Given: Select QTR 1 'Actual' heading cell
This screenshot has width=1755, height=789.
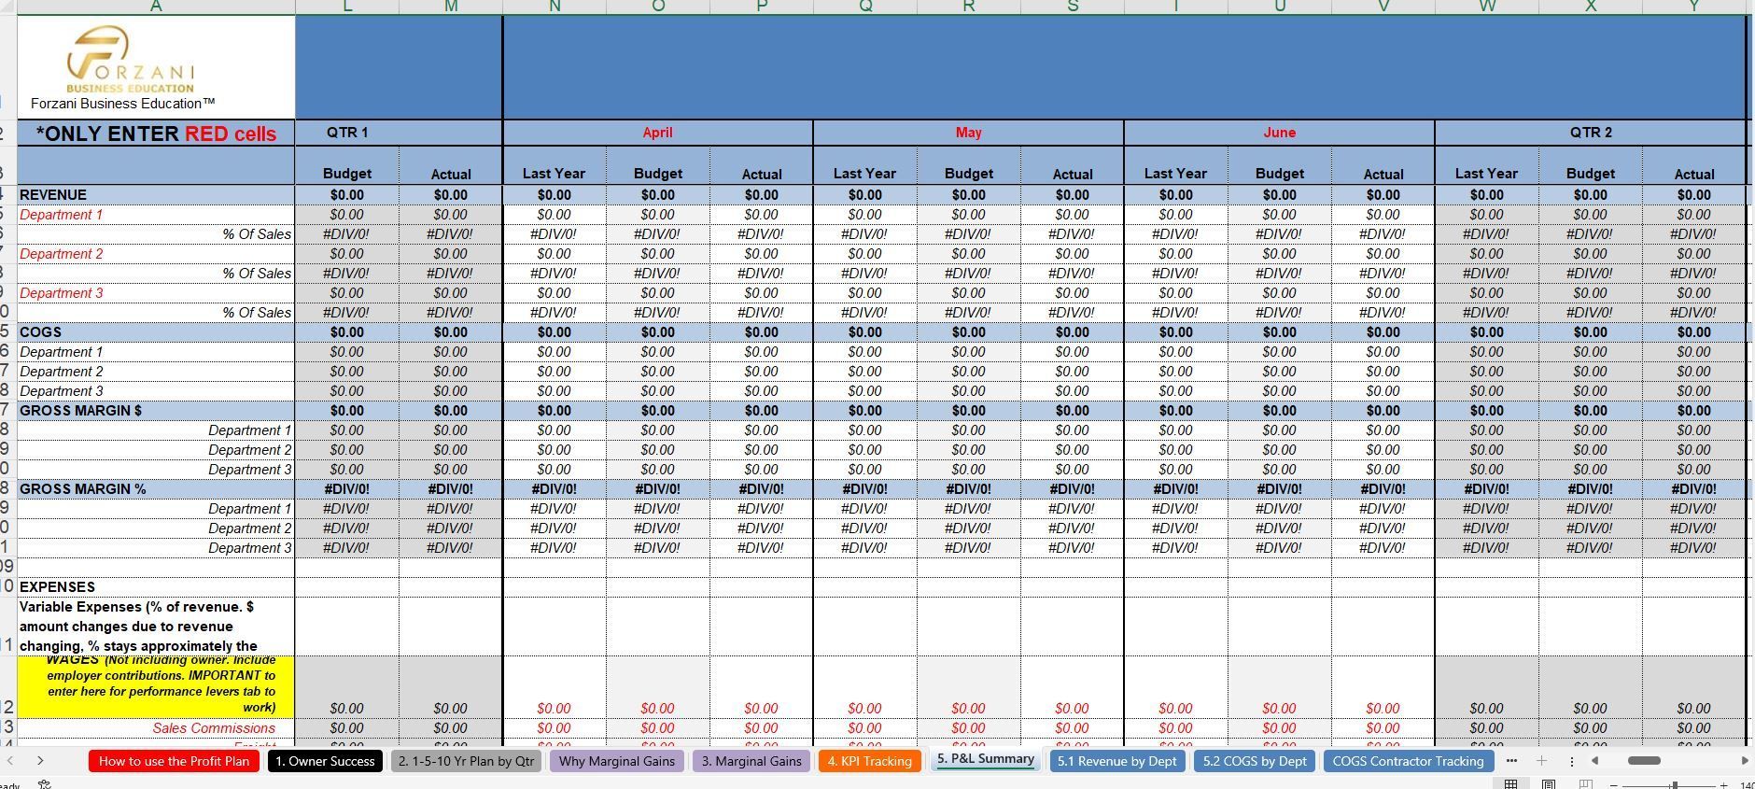Looking at the screenshot, I should pyautogui.click(x=451, y=166).
